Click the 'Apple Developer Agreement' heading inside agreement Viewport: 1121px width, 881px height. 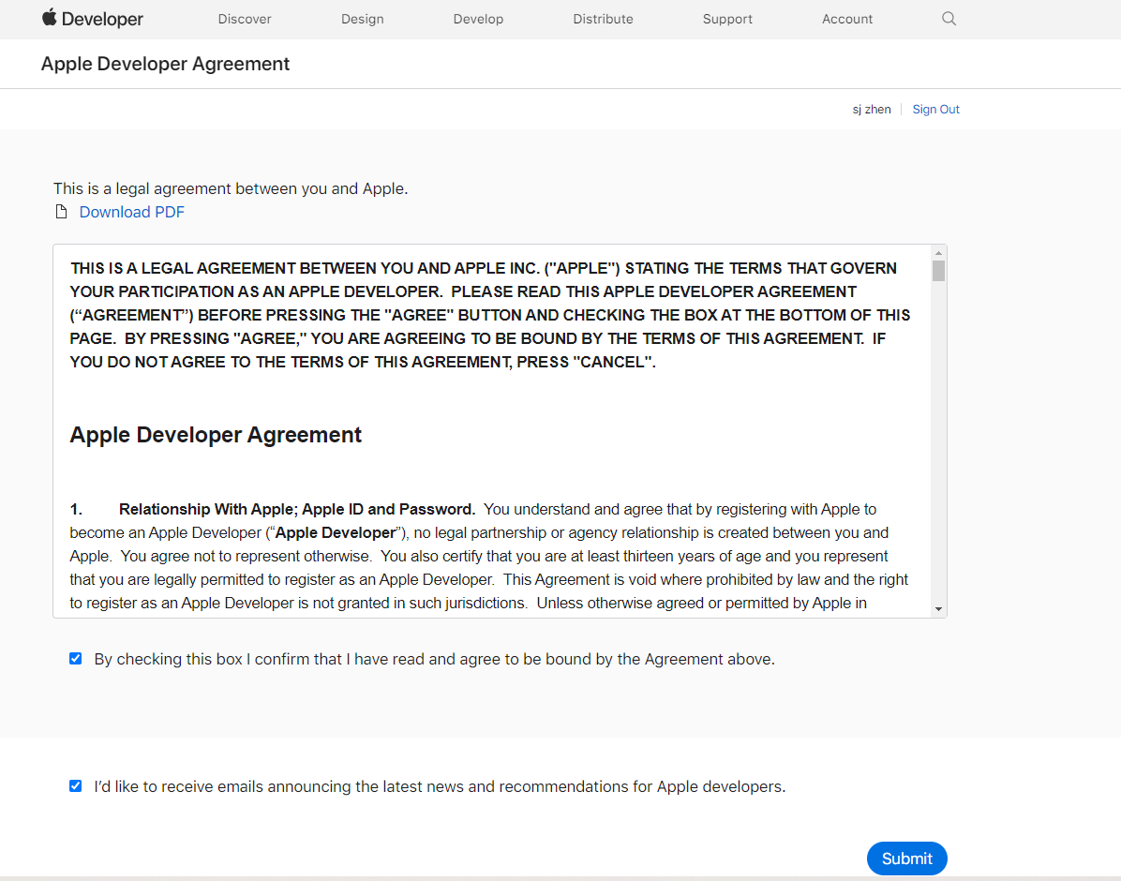pos(216,435)
